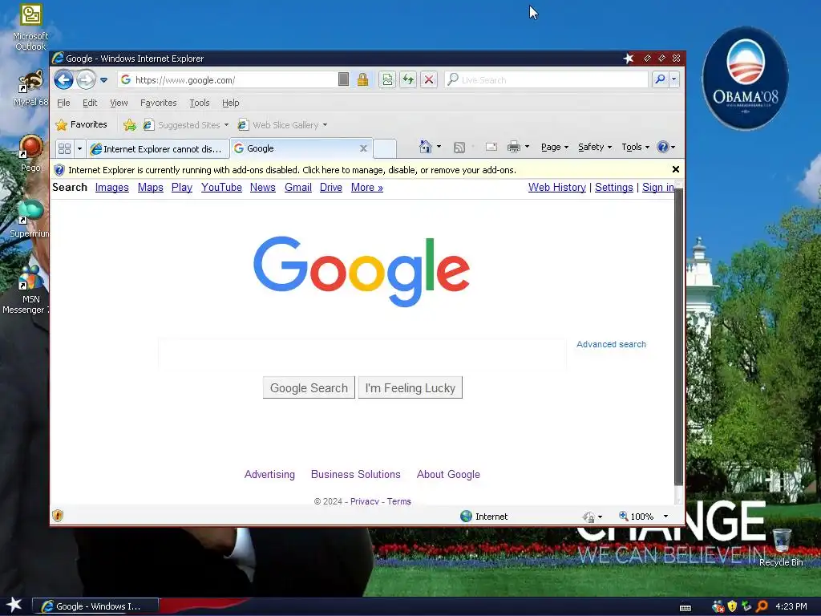This screenshot has height=616, width=821.
Task: Click the star Start button on taskbar
Action: click(x=14, y=605)
